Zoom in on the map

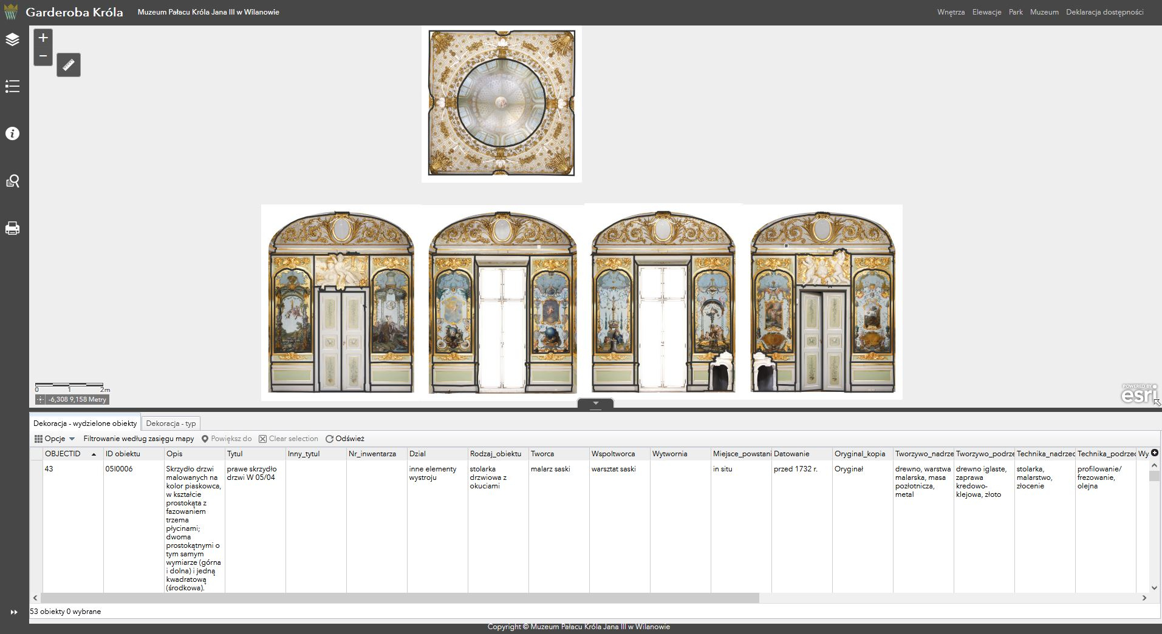43,38
